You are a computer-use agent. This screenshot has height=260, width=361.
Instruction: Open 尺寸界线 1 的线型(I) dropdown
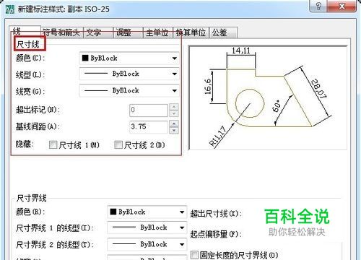tap(147, 227)
